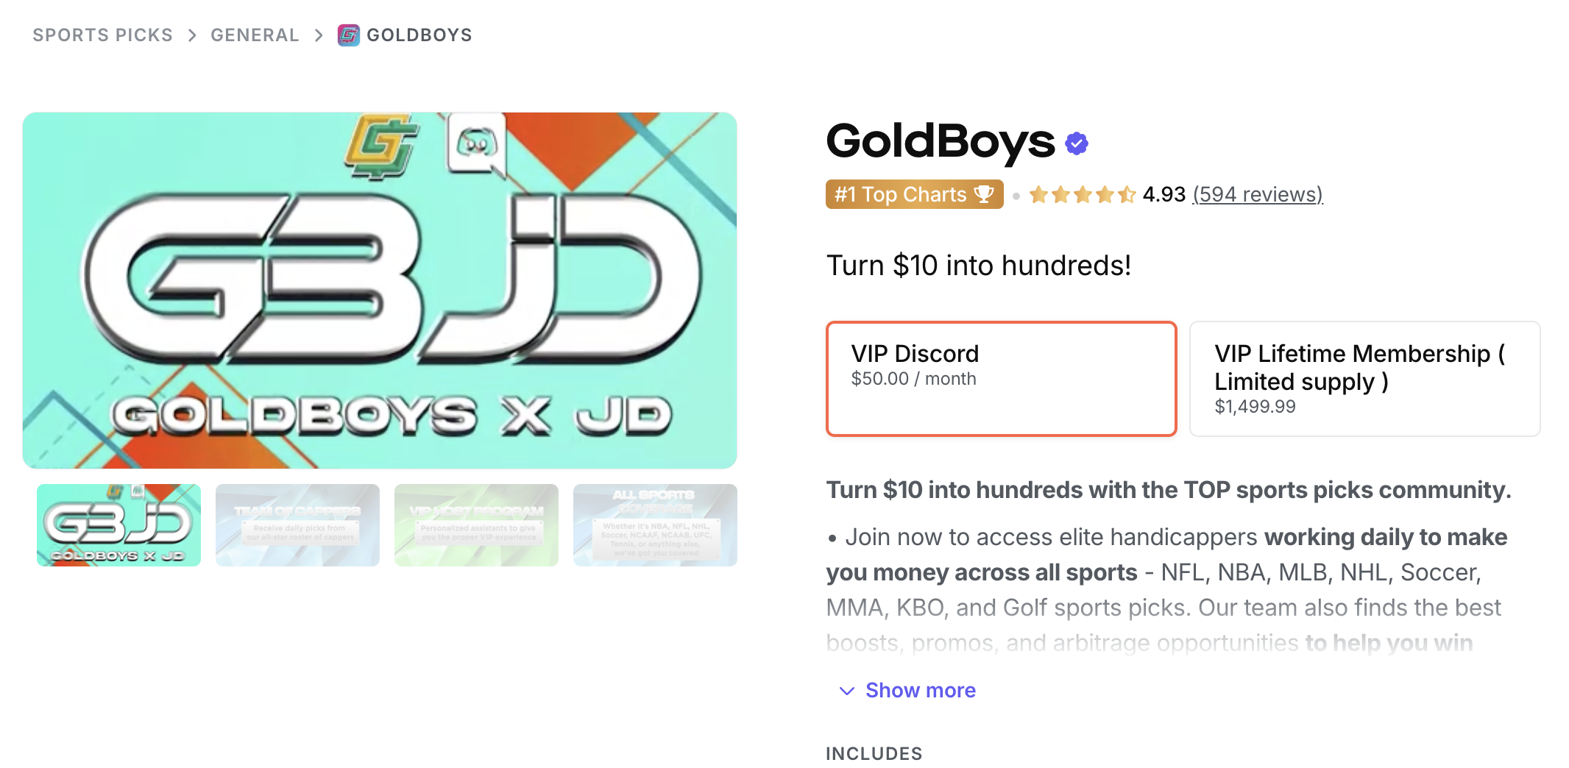Click the trophy icon in #1 Top Charts badge
This screenshot has width=1569, height=768.
click(x=982, y=194)
